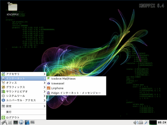Click the システムツール gear icon
This screenshot has height=125, width=167.
pyautogui.click(x=3, y=96)
